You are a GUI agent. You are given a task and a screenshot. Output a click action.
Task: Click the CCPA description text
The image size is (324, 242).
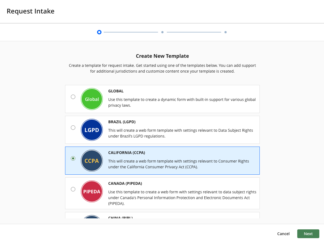(x=178, y=164)
